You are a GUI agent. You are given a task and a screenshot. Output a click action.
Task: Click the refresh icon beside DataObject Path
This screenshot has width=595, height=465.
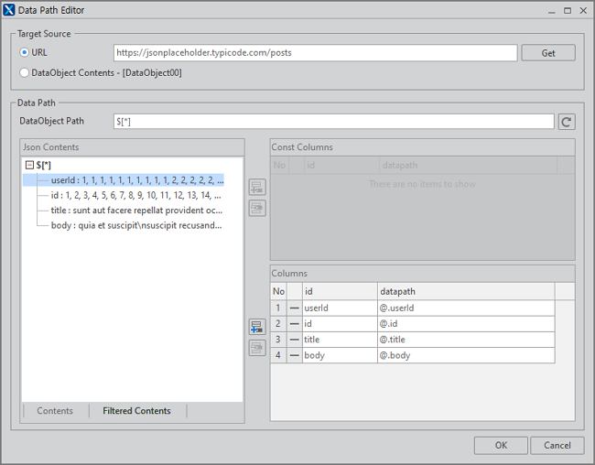pos(567,122)
